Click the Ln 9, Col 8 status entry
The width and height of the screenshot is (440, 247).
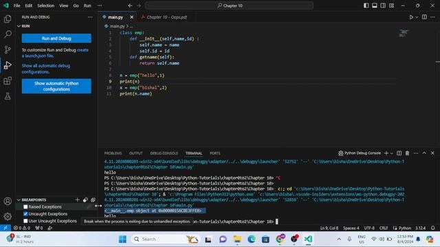[x=329, y=228]
